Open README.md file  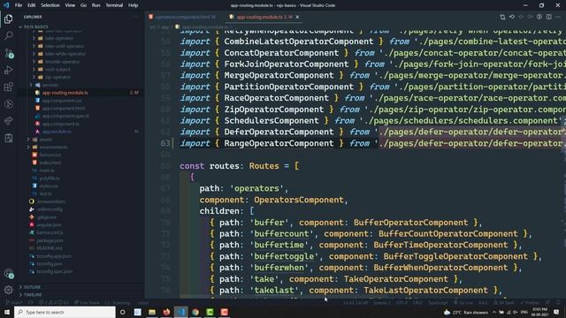(50, 248)
